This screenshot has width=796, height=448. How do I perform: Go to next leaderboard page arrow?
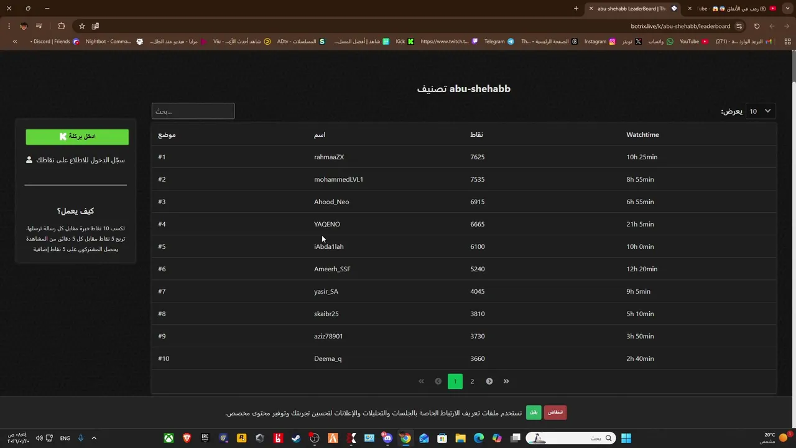[x=489, y=381]
